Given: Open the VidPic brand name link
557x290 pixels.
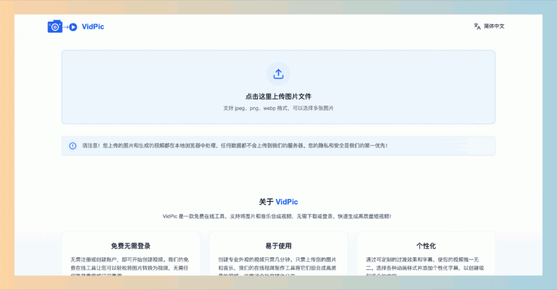Looking at the screenshot, I should point(93,26).
